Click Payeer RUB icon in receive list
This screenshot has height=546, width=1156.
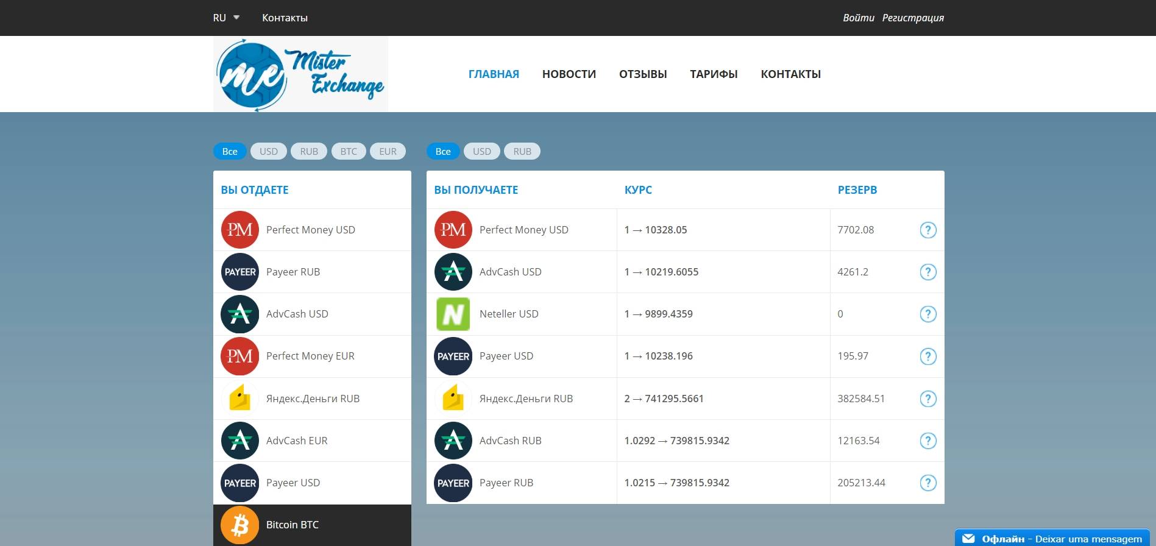(453, 483)
